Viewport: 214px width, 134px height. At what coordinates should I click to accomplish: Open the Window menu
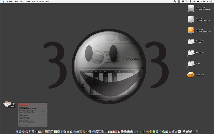pos(41,1)
